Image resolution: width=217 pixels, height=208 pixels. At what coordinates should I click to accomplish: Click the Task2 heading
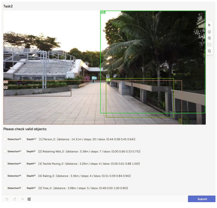click(x=8, y=6)
